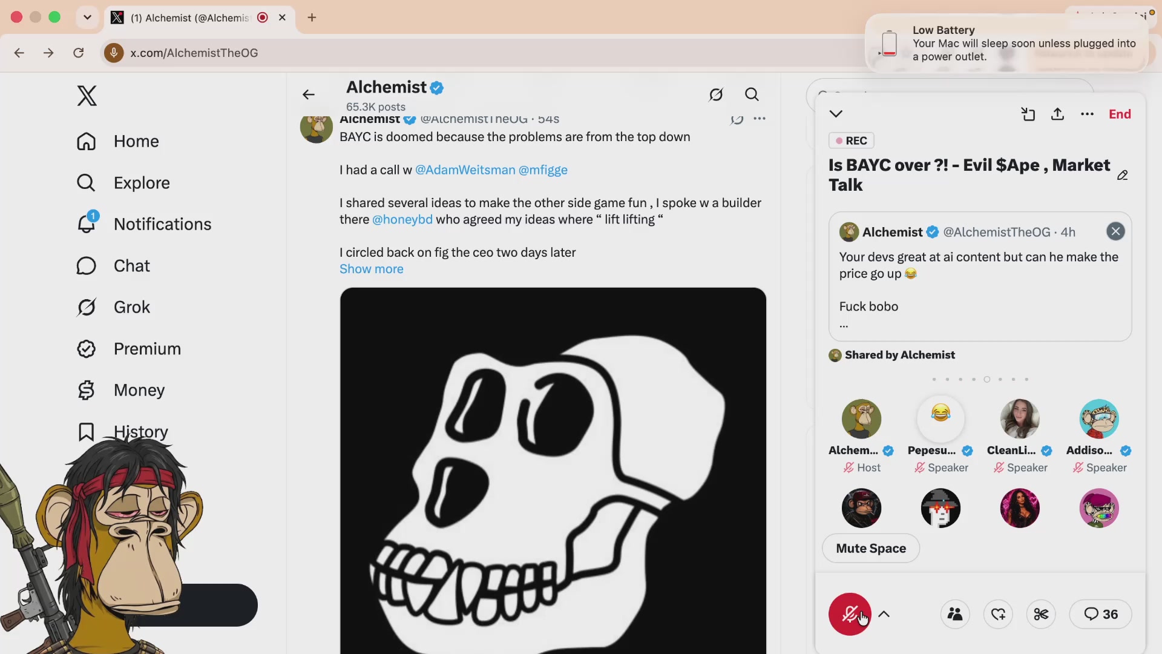Click the Grok icon in the profile header
Viewport: 1162px width, 654px height.
(716, 94)
